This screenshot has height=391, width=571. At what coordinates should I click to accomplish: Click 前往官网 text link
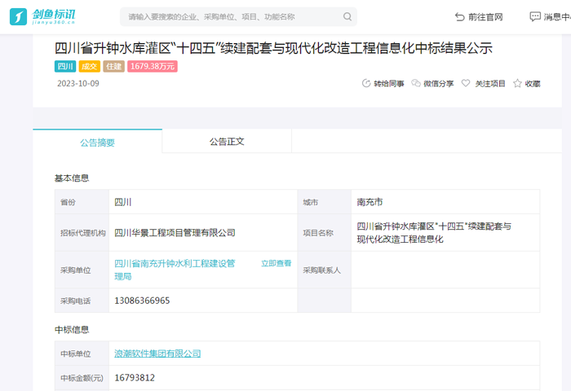point(485,17)
